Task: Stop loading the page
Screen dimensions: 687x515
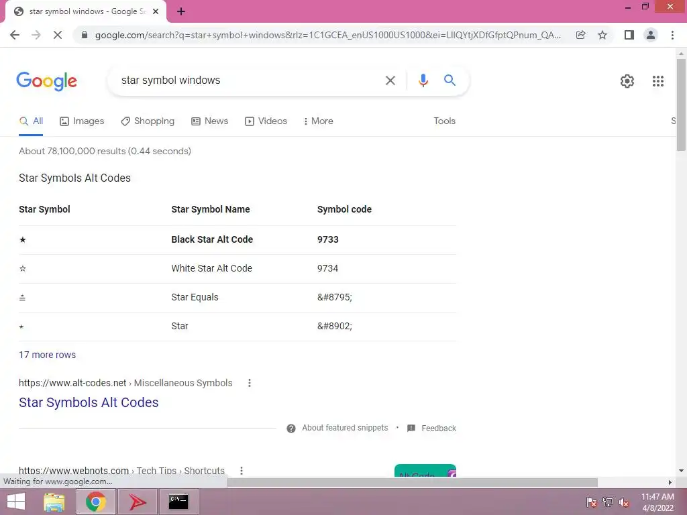Action: (58, 35)
